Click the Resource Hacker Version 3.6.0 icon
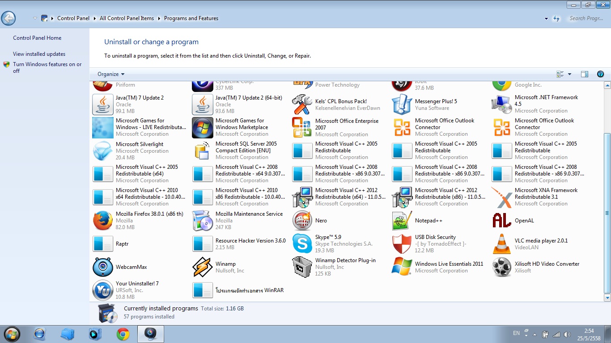Image resolution: width=611 pixels, height=343 pixels. (203, 244)
